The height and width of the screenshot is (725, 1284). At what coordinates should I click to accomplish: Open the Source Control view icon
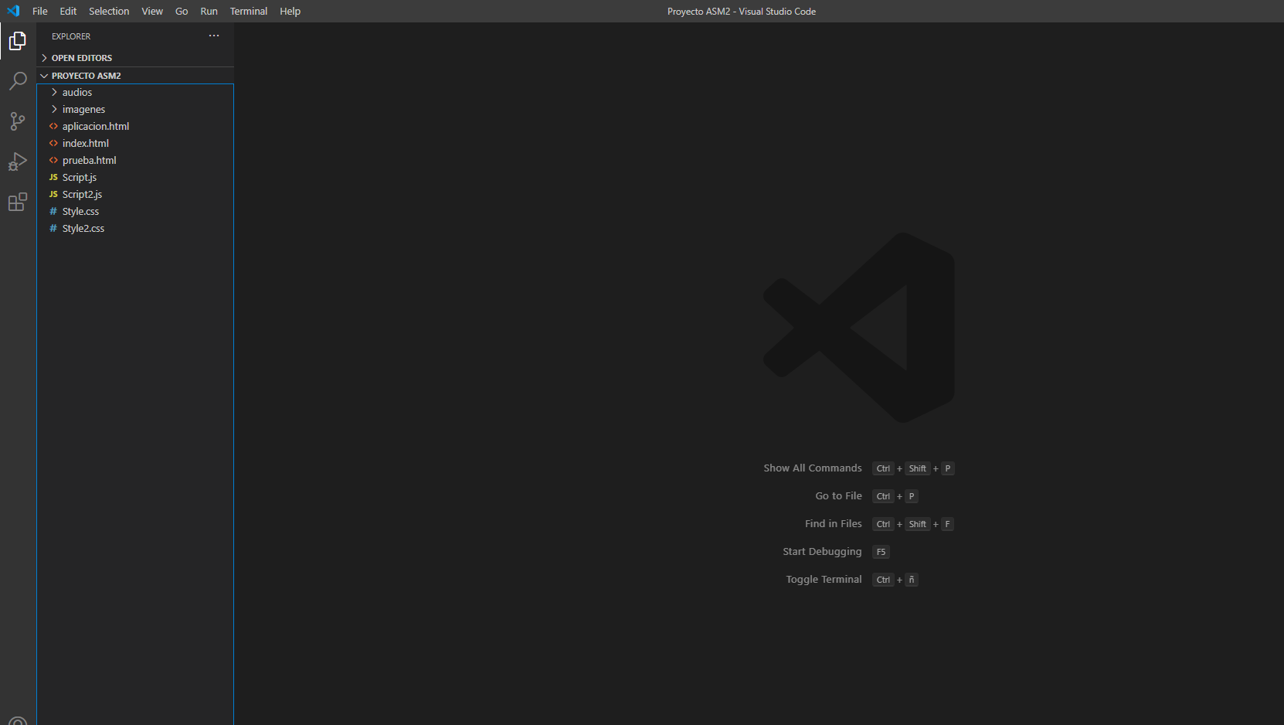[x=18, y=121]
